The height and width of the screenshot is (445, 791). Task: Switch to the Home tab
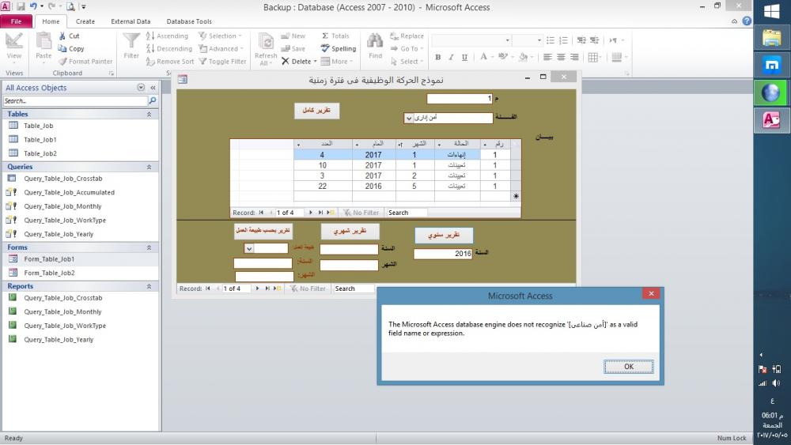[51, 21]
